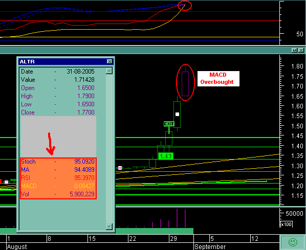Click the tallest purple volume bar

pyautogui.click(x=177, y=218)
